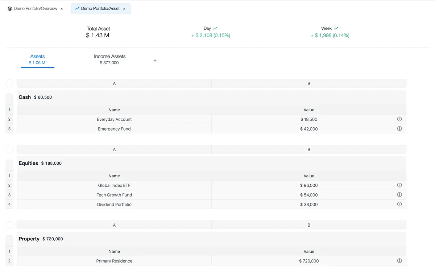435x272 pixels.
Task: Switch to Demo Portfolio/Overview tab
Action: click(36, 9)
